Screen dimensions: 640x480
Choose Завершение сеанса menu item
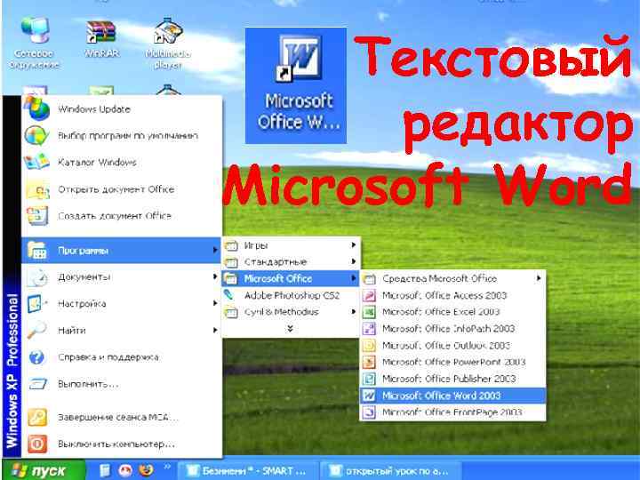[x=122, y=417]
